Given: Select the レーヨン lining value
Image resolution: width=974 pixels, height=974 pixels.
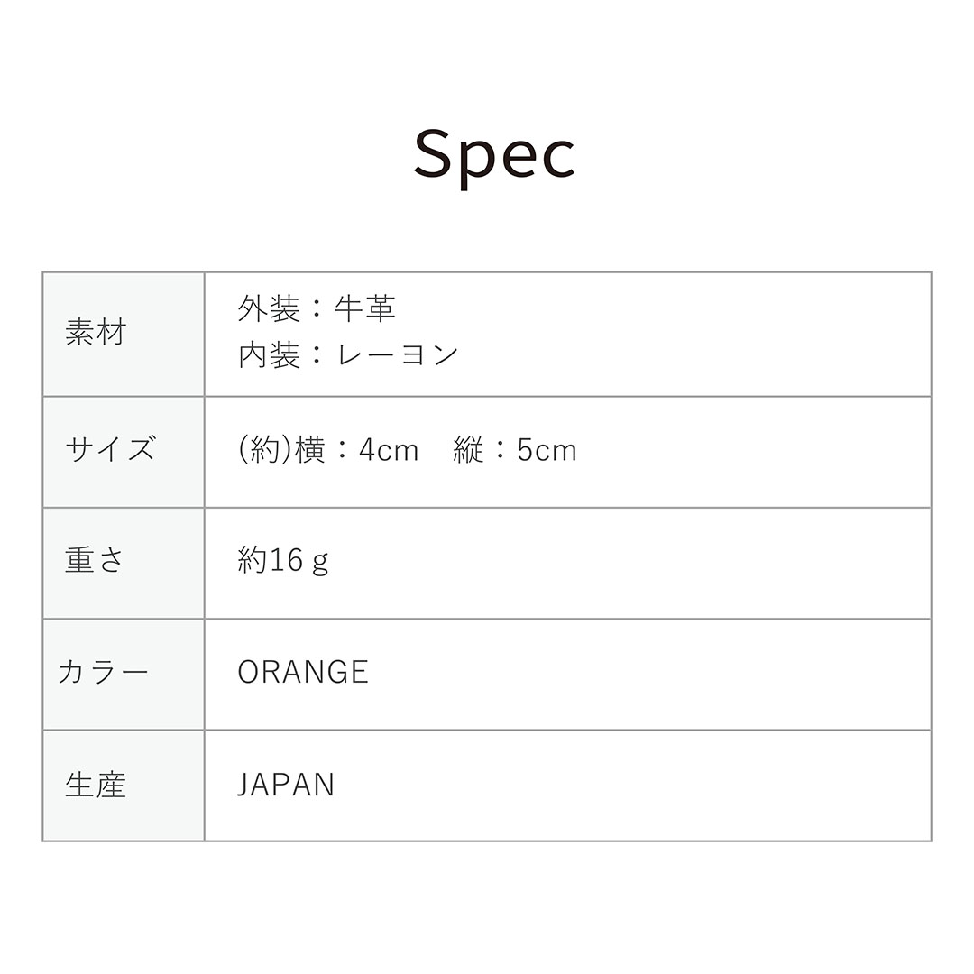Looking at the screenshot, I should 398,355.
